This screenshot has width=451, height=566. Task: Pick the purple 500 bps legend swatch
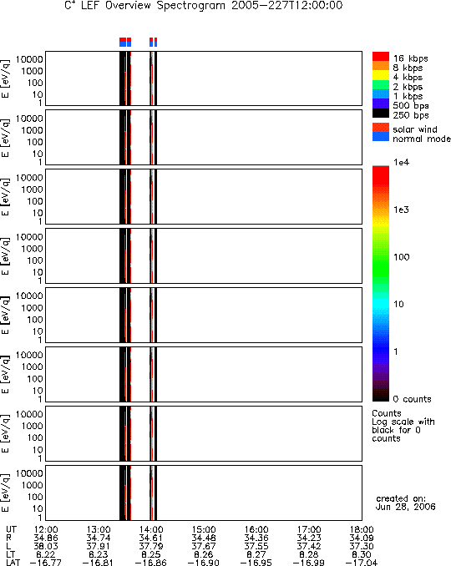[x=381, y=104]
